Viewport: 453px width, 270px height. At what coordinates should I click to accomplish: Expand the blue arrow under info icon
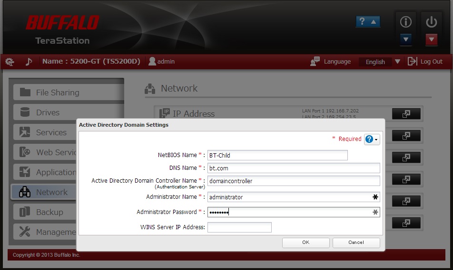coord(405,39)
